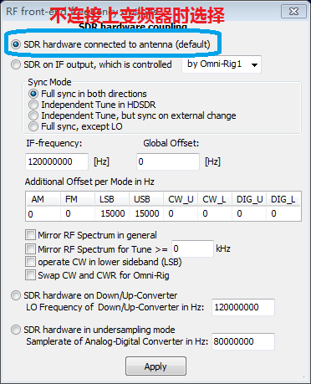
Task: Click the USB offset value 15000
Action: point(147,213)
